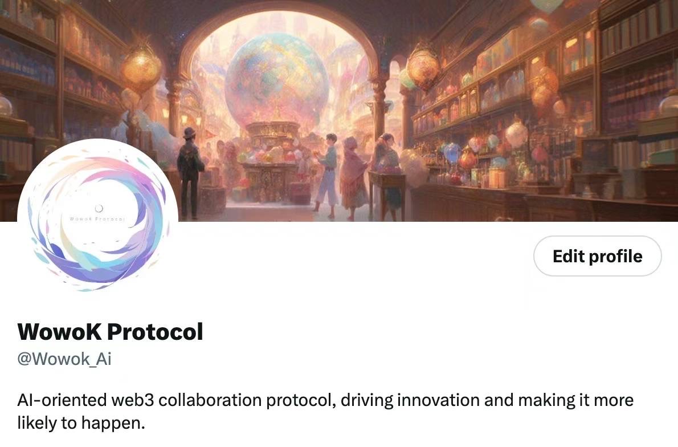Viewport: 678px width, 447px height.
Task: Click the figure in the pink shawl
Action: click(x=353, y=178)
